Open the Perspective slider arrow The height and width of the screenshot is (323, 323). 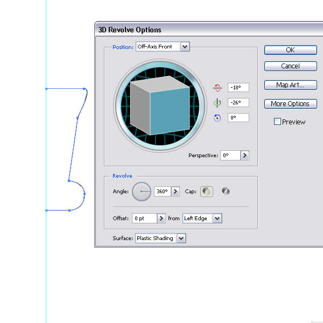point(245,156)
